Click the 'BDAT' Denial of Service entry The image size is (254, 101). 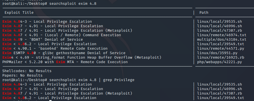43,40
